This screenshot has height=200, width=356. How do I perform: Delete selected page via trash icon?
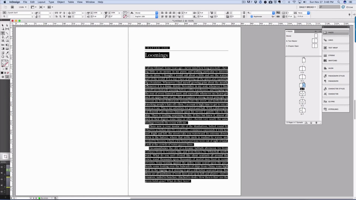point(316,122)
